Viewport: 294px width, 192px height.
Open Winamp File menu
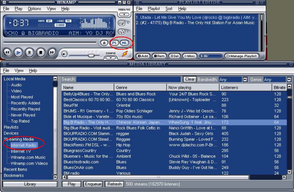[x=6, y=9]
